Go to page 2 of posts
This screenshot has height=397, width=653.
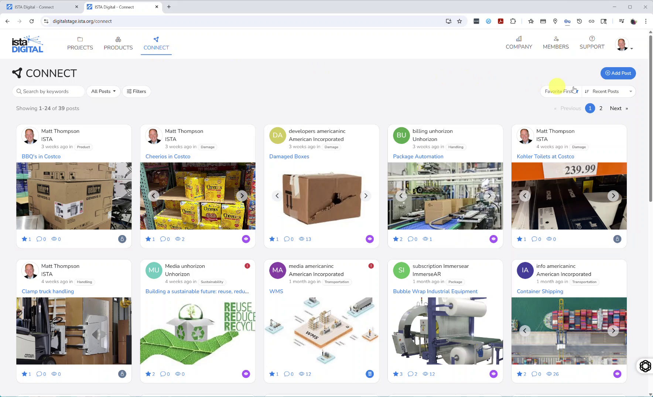[601, 108]
